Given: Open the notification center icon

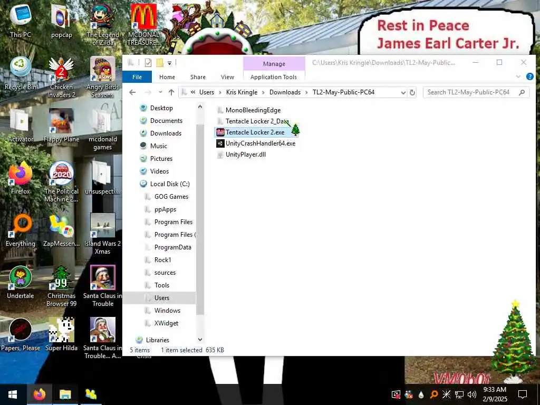Looking at the screenshot, I should [523, 394].
